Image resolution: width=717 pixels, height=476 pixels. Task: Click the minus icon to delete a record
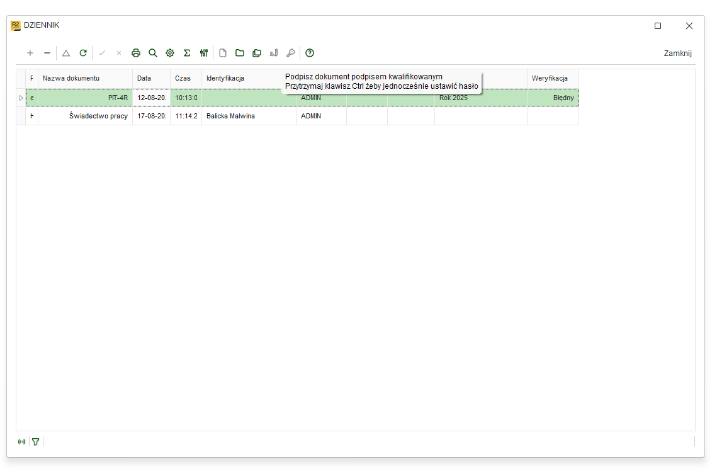point(47,53)
